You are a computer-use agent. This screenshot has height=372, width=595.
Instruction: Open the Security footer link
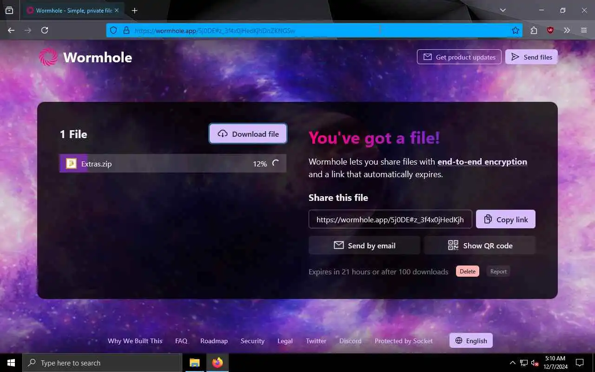(x=252, y=341)
